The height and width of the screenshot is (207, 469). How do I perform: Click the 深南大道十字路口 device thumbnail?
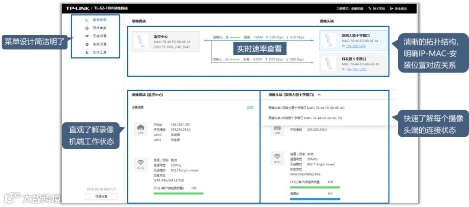pyautogui.click(x=329, y=40)
